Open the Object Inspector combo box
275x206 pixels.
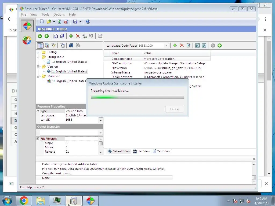point(71,133)
